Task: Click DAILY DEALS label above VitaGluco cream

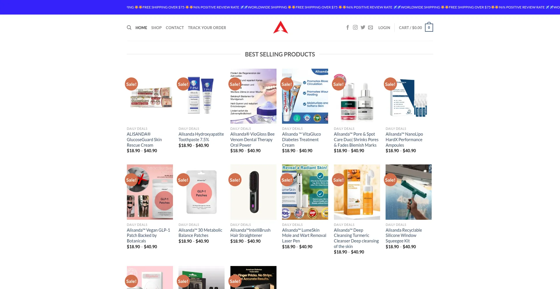Action: pyautogui.click(x=292, y=129)
